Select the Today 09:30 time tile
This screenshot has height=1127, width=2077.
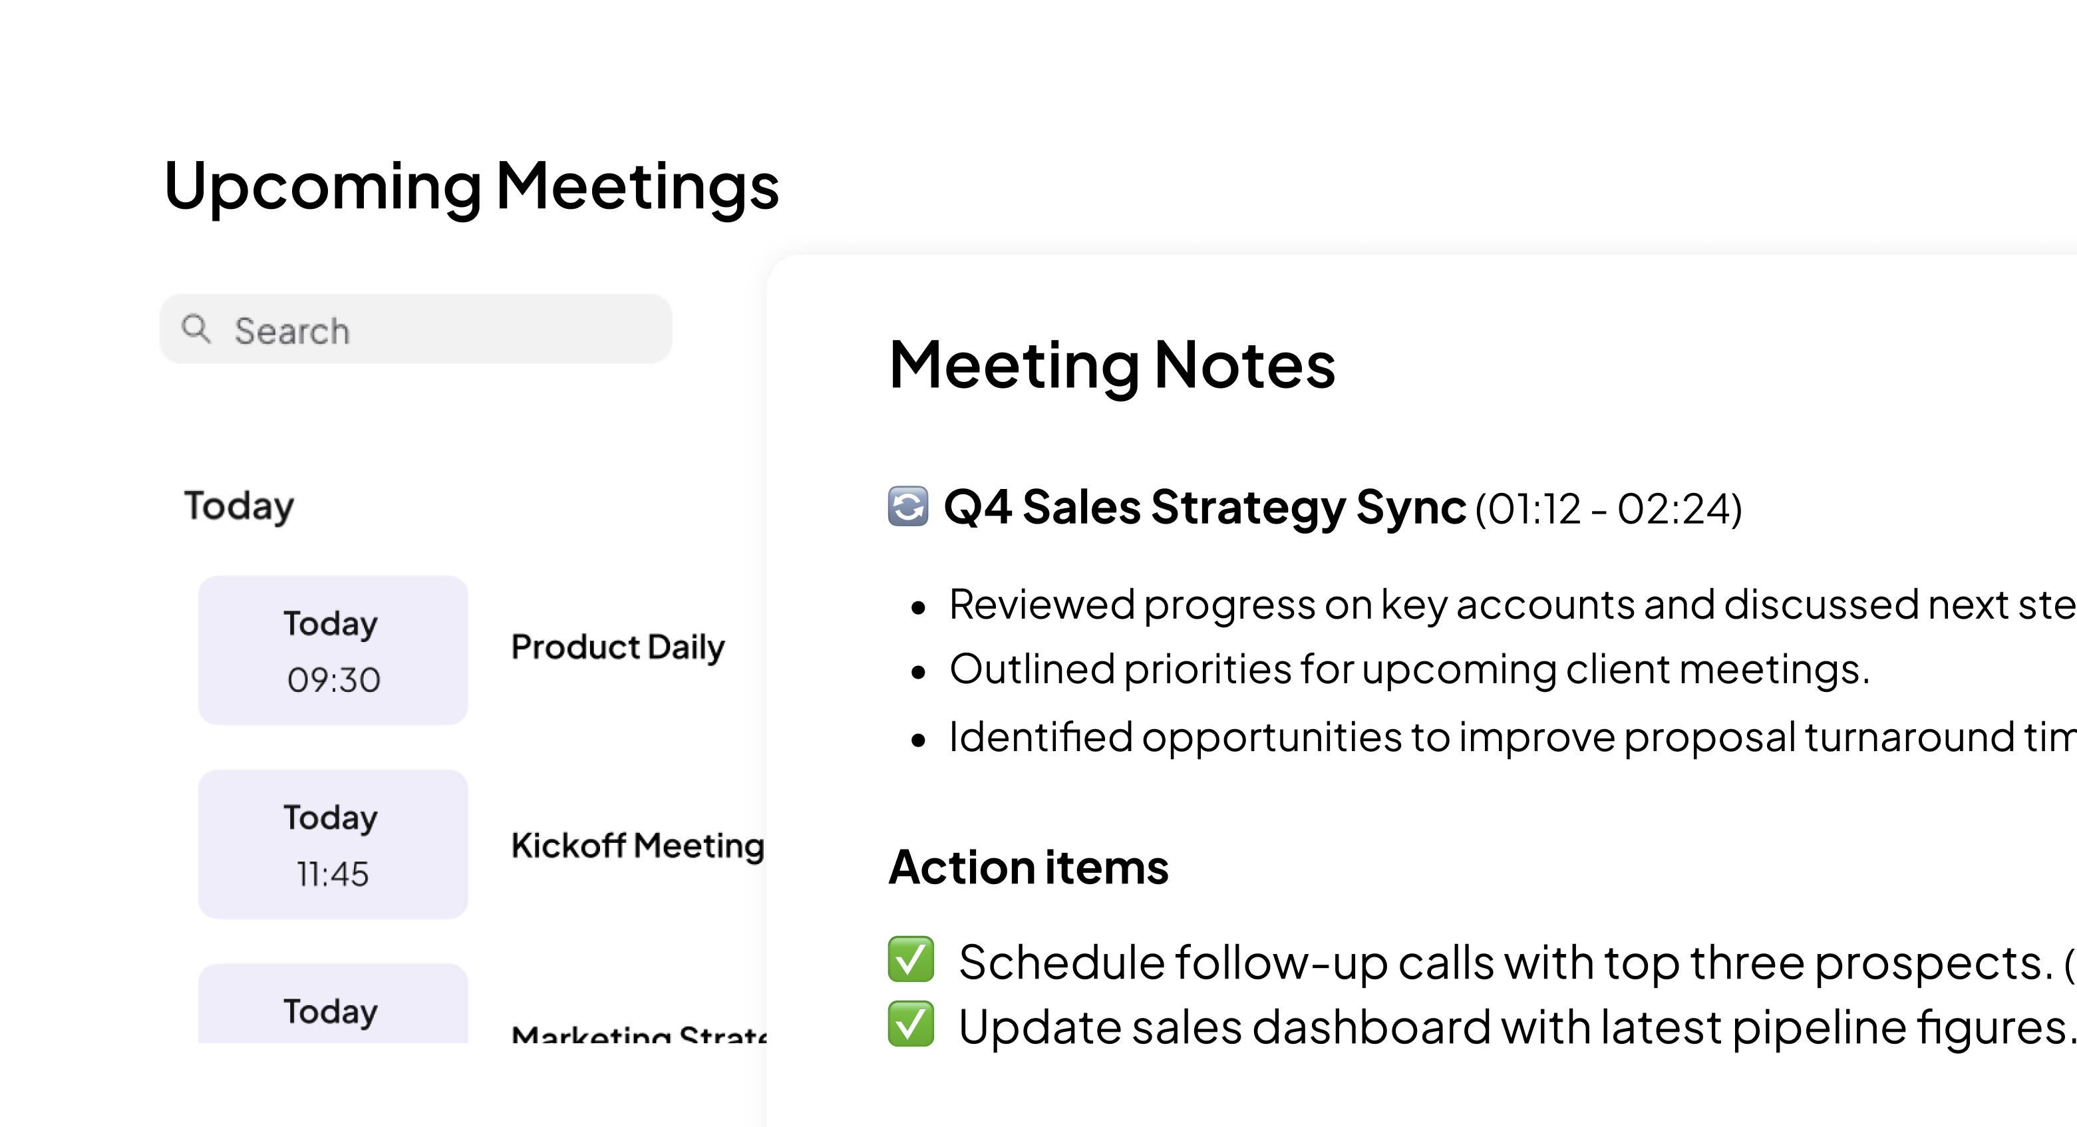click(333, 650)
